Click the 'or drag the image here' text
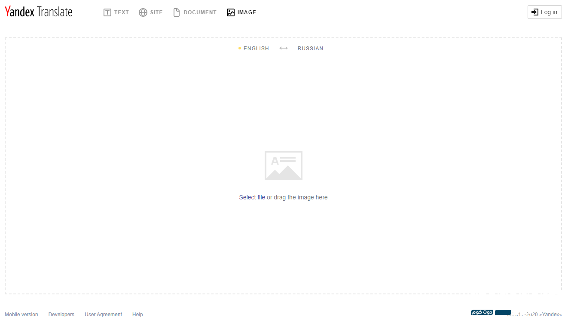568x321 pixels. pyautogui.click(x=297, y=198)
